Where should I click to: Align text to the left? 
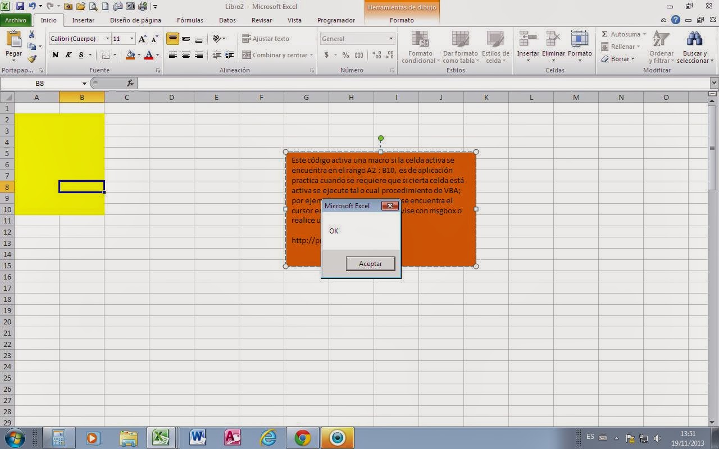(x=172, y=55)
